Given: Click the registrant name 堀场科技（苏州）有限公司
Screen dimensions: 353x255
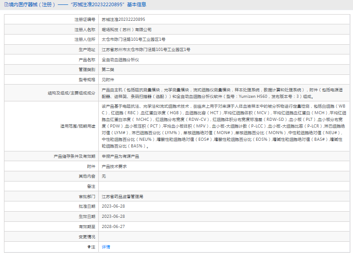Looking at the screenshot, I should (x=126, y=30).
